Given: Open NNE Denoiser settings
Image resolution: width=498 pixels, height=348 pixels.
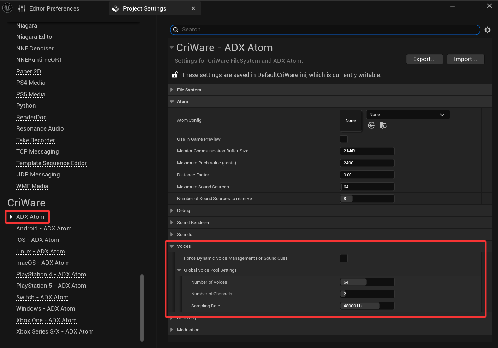Looking at the screenshot, I should click(35, 48).
